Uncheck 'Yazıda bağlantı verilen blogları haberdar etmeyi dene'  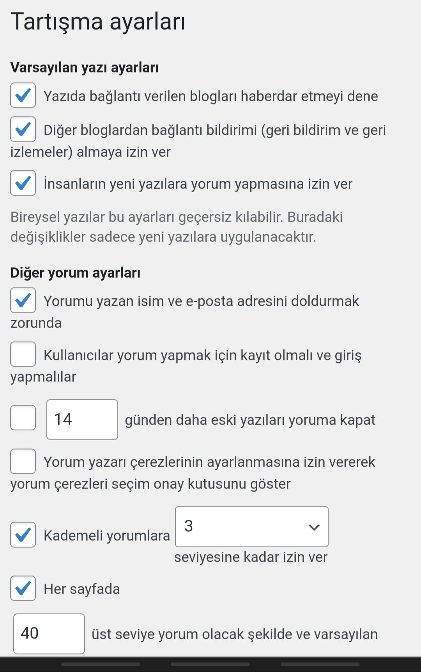(x=23, y=95)
